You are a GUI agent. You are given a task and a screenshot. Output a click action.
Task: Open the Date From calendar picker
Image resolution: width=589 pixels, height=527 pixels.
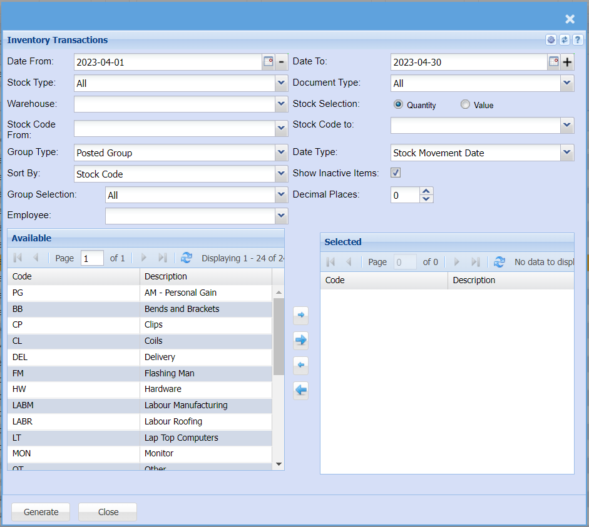[x=268, y=61]
